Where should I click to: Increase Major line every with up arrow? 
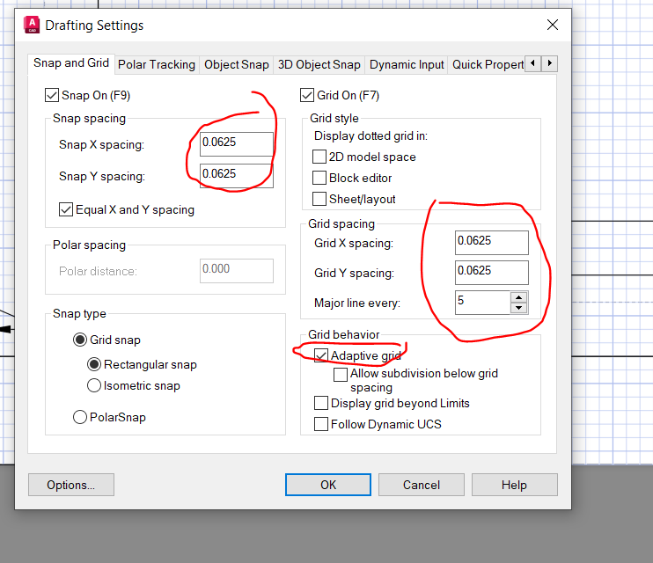point(519,297)
